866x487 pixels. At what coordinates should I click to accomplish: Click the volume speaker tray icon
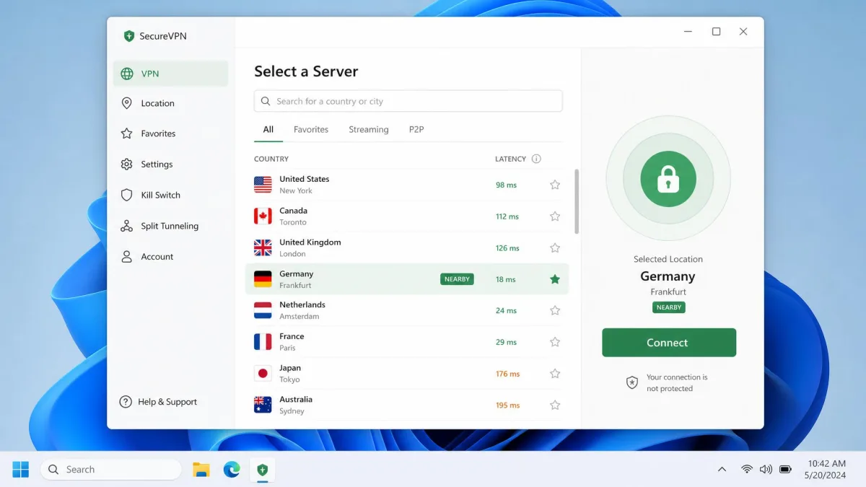point(766,470)
